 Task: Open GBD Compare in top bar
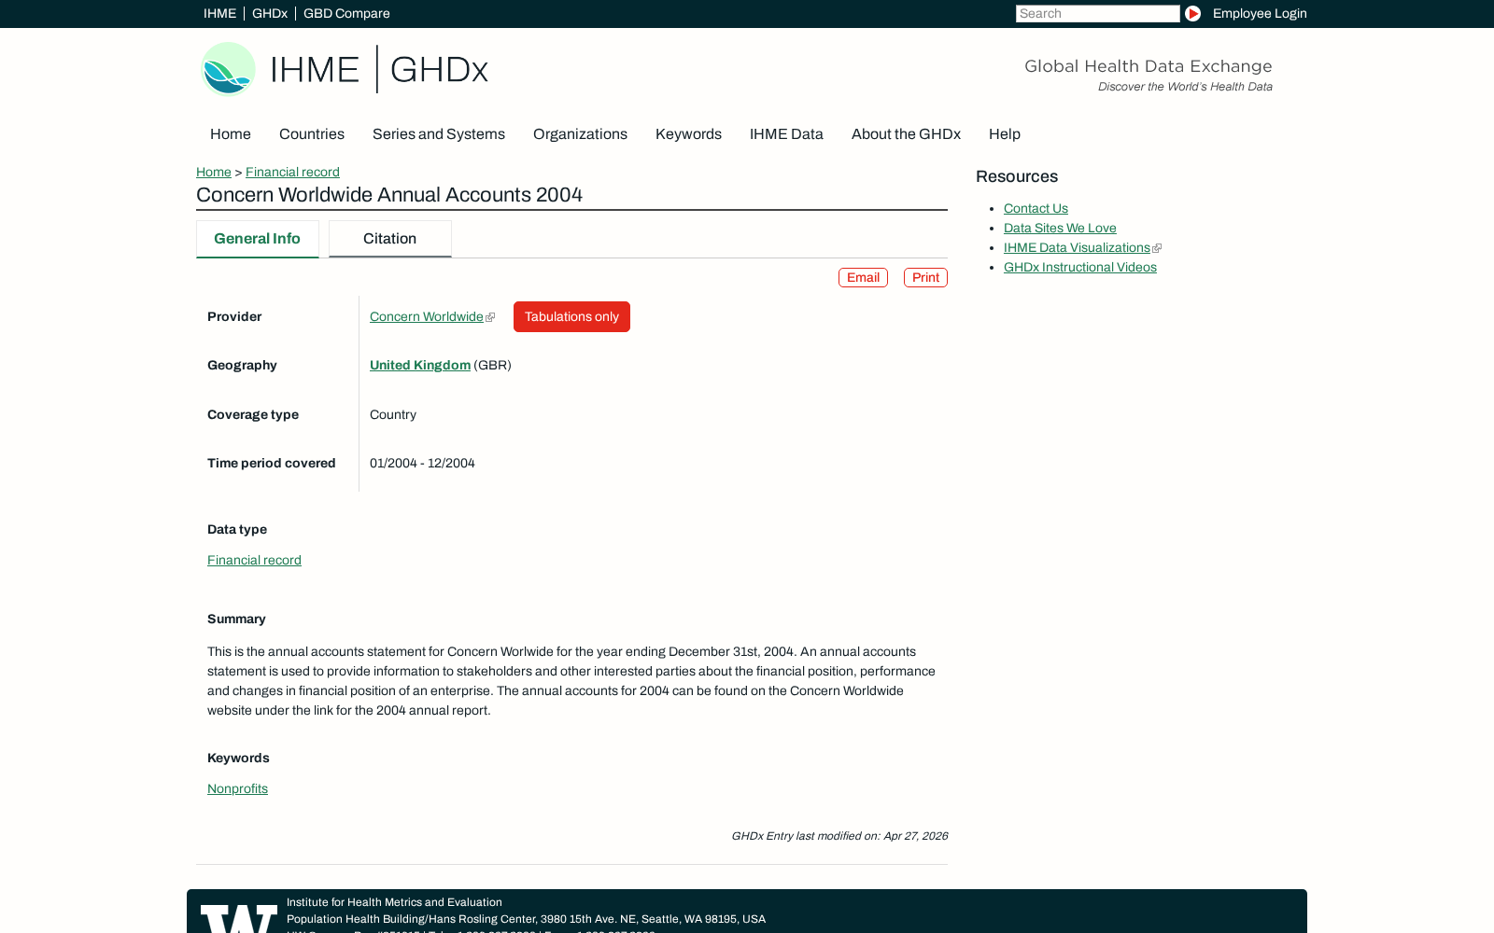click(346, 13)
